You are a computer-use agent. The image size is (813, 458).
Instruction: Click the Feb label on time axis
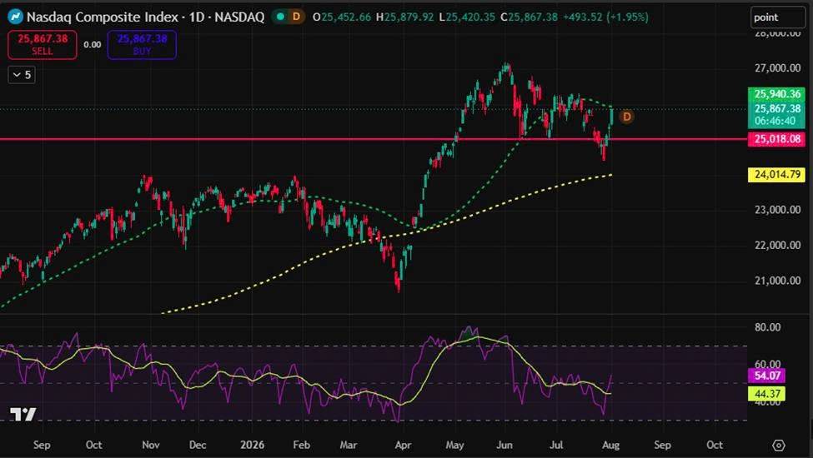(301, 445)
